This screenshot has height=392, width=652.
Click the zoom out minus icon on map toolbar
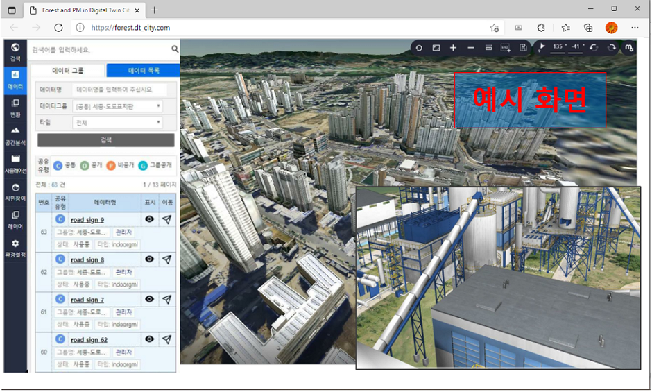(x=471, y=47)
